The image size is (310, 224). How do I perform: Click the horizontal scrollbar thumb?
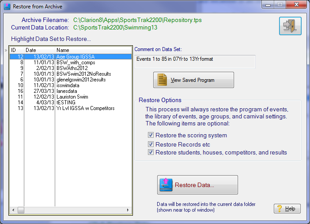(x=21, y=210)
